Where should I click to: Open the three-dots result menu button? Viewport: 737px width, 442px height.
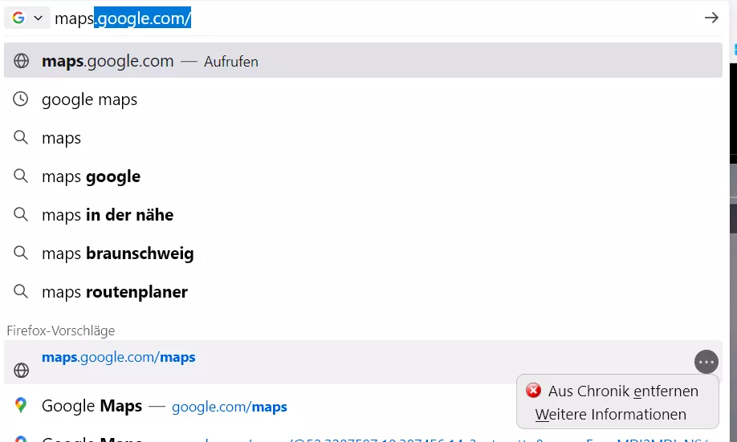pyautogui.click(x=706, y=362)
